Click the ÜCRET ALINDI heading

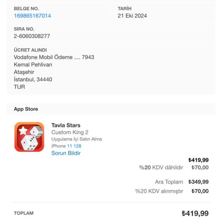click(x=30, y=50)
